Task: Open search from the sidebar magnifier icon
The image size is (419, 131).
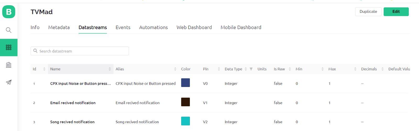Action: [x=9, y=30]
